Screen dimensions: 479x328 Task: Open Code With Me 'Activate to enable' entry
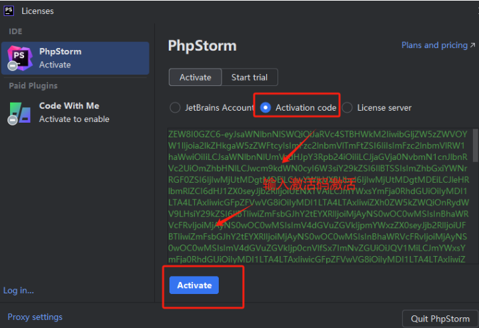click(75, 113)
